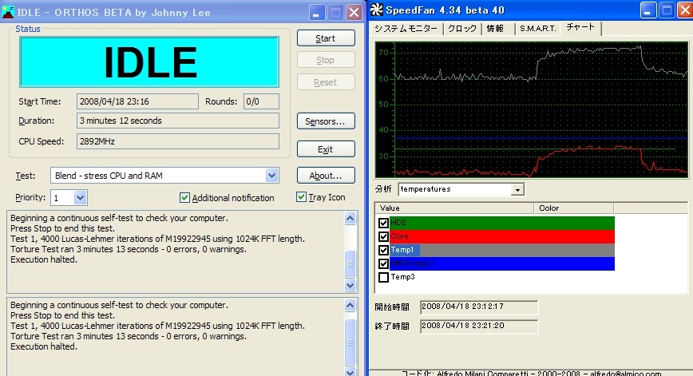
Task: Switch to the システムモニター tab
Action: [406, 29]
